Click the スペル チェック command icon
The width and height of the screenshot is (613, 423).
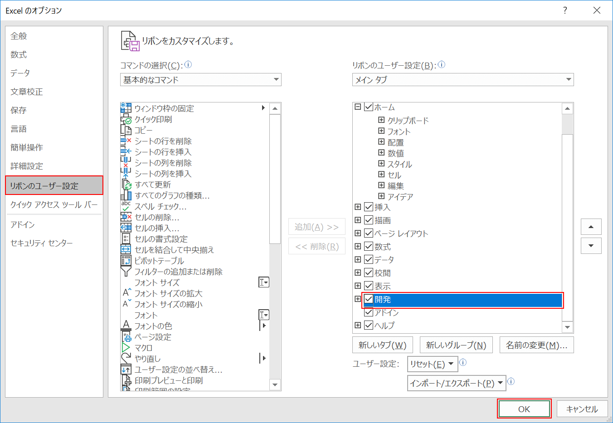pos(126,206)
